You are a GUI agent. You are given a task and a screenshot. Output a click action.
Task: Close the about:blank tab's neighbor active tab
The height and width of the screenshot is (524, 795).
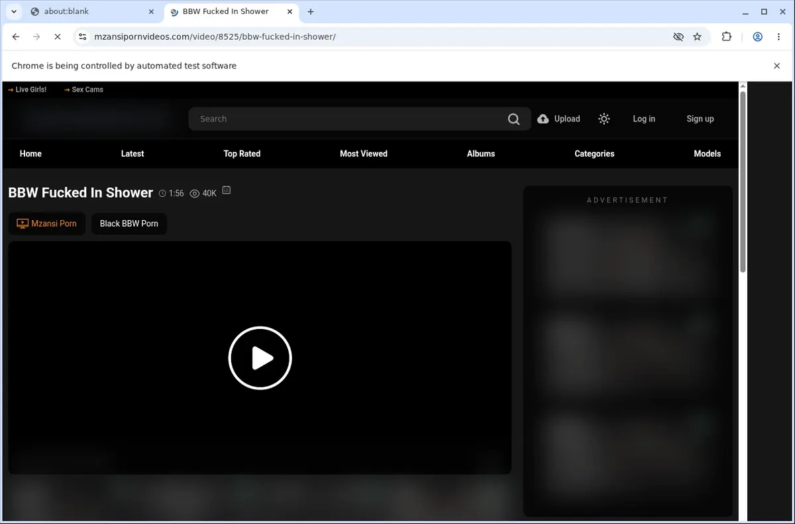[x=290, y=11]
